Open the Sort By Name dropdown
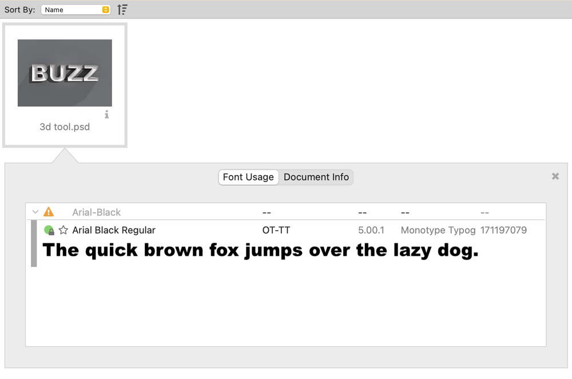Viewport: 572px width, 379px height. click(x=76, y=10)
